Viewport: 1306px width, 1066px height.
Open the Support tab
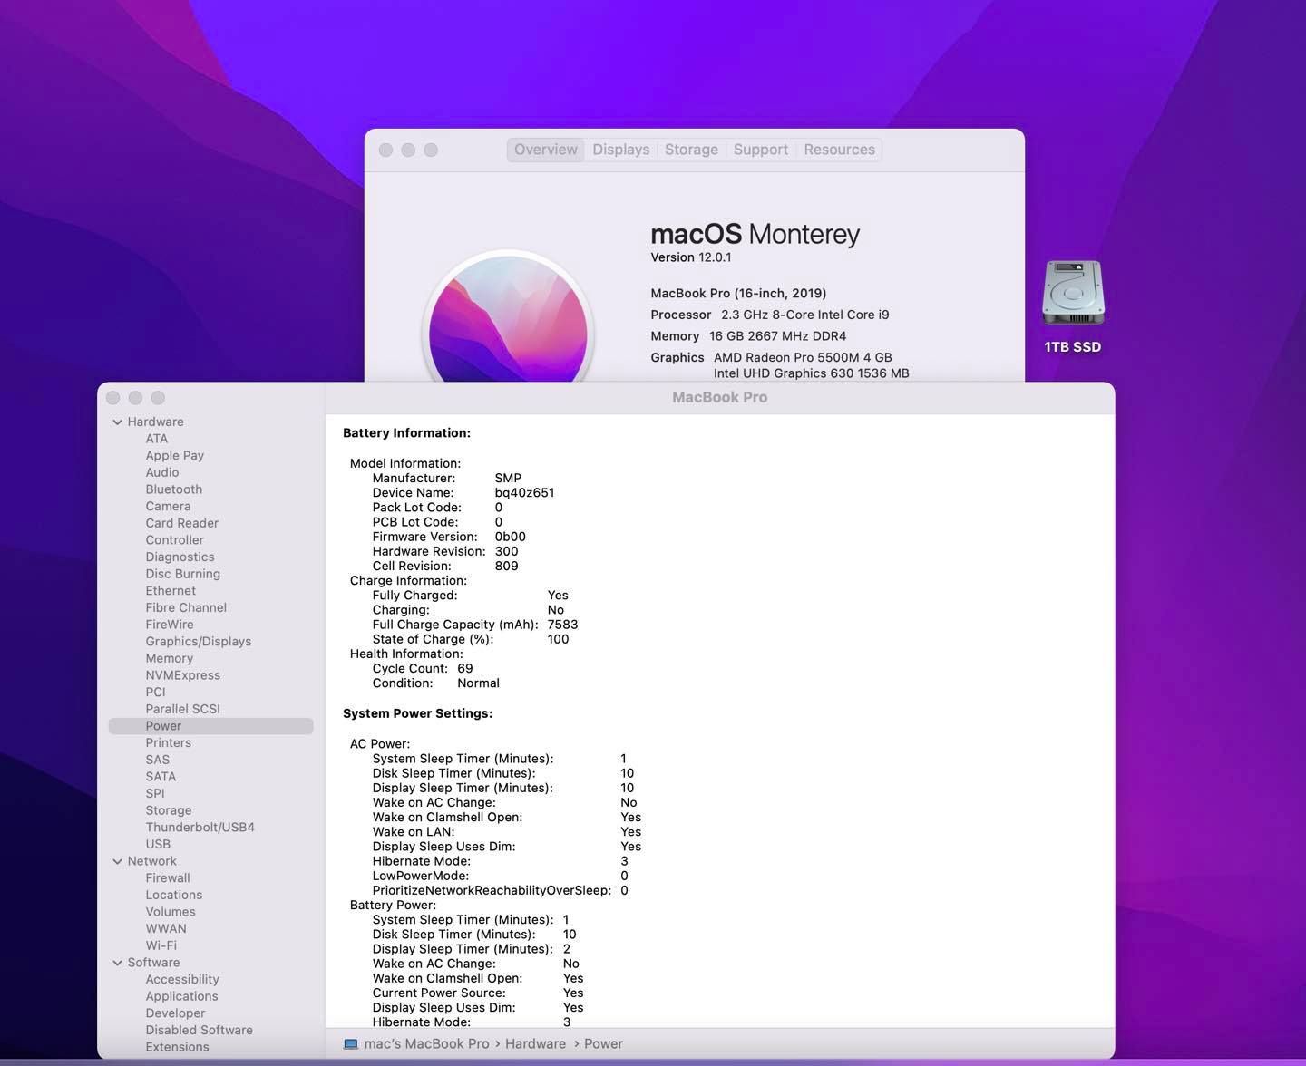761,150
